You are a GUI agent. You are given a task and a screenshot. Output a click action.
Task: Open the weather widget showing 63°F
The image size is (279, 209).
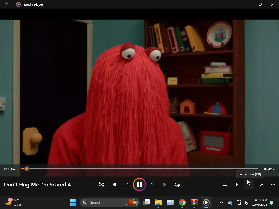pos(13,202)
